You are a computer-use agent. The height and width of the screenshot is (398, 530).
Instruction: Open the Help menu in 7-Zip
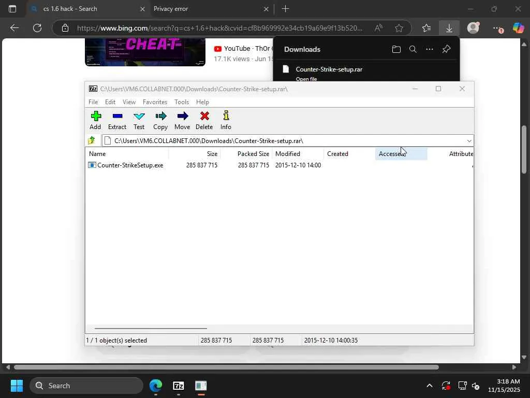click(x=202, y=102)
